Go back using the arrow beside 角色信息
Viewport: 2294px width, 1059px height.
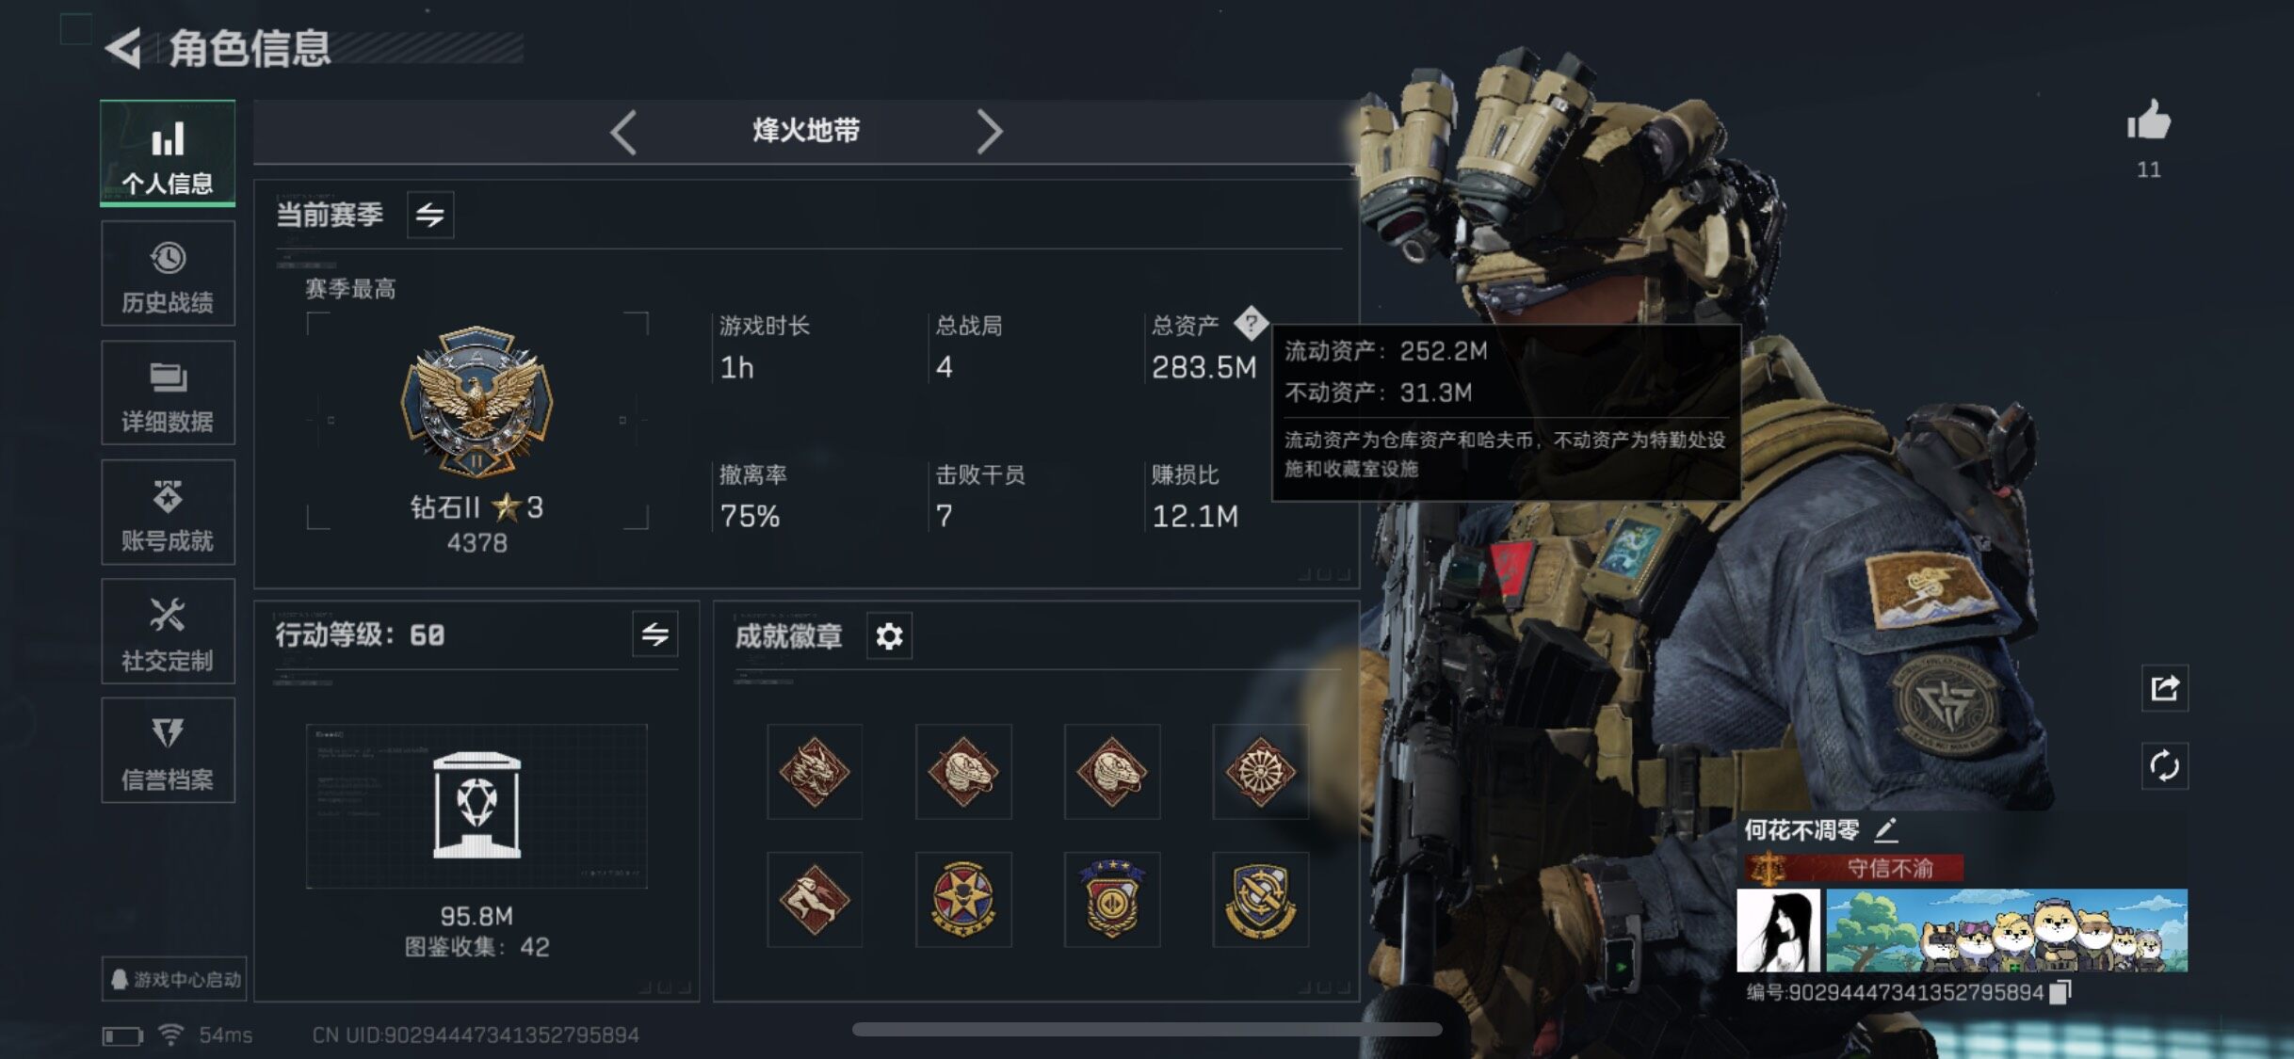123,47
